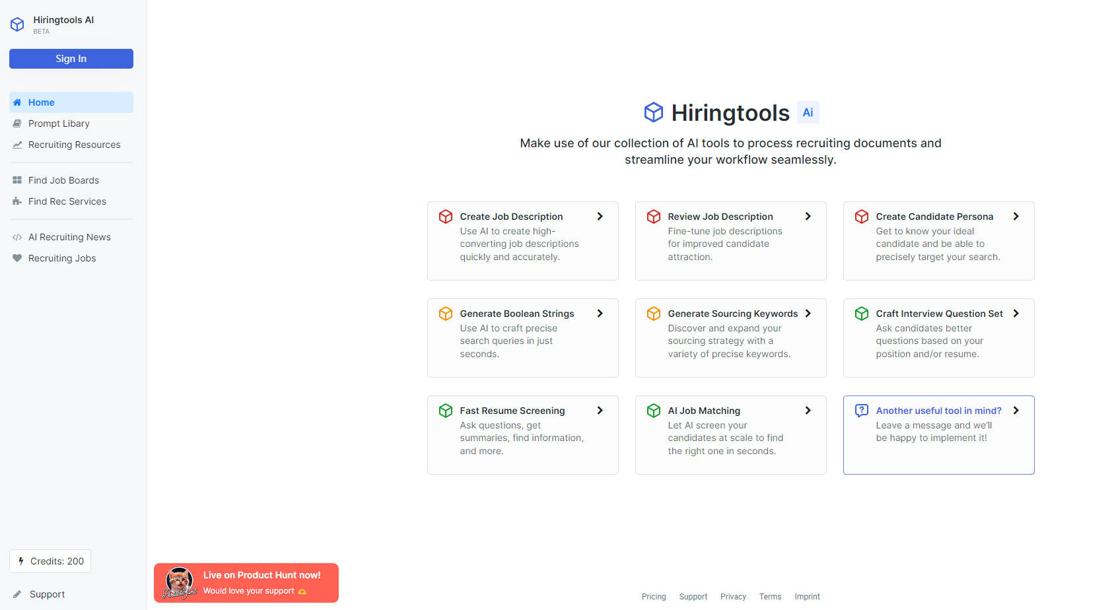Open the Terms footer link

tap(770, 597)
